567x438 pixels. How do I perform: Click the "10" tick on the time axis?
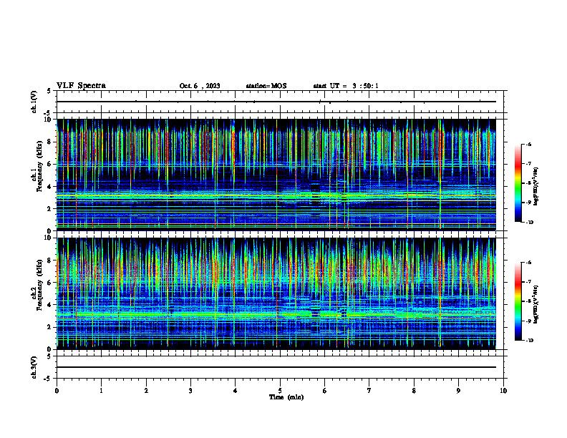(x=503, y=391)
